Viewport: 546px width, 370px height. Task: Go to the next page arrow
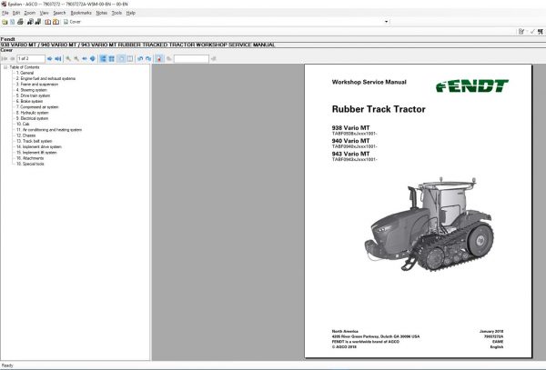49,58
